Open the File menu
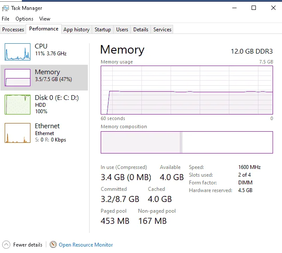282x253 pixels. [x=6, y=19]
